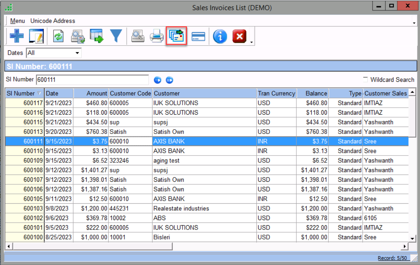Open the Edit invoice notepad icon

[x=36, y=37]
